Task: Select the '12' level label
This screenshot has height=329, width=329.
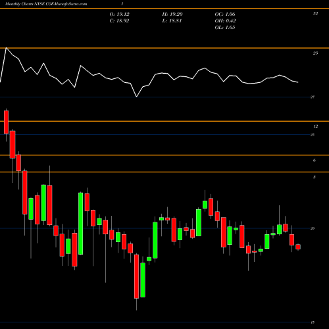Action: tap(315, 126)
